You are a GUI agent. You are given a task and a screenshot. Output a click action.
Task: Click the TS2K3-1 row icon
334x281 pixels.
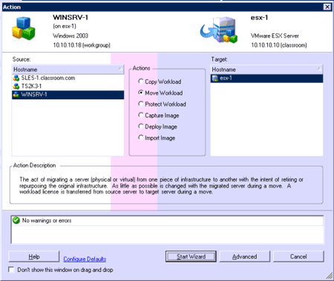pyautogui.click(x=16, y=86)
